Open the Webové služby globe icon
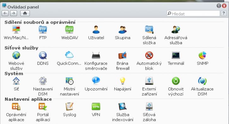Viewport: 229px width, 124px height. [16, 55]
